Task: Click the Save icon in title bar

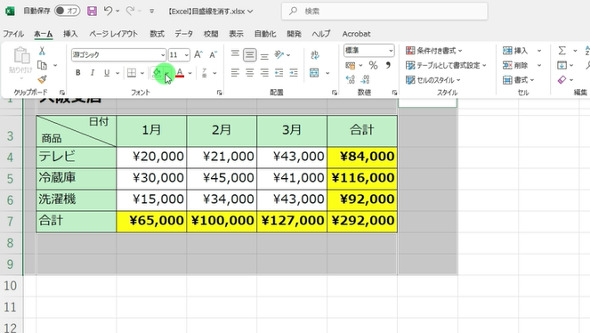Action: [93, 11]
